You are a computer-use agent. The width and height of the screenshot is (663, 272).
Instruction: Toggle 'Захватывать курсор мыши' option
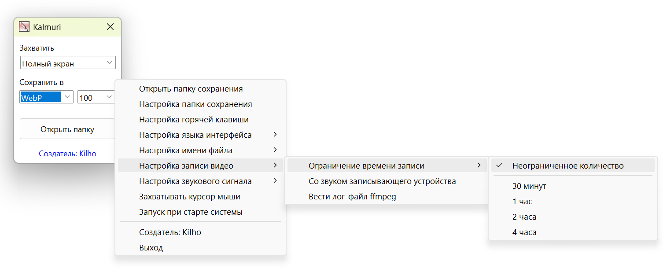click(x=190, y=197)
